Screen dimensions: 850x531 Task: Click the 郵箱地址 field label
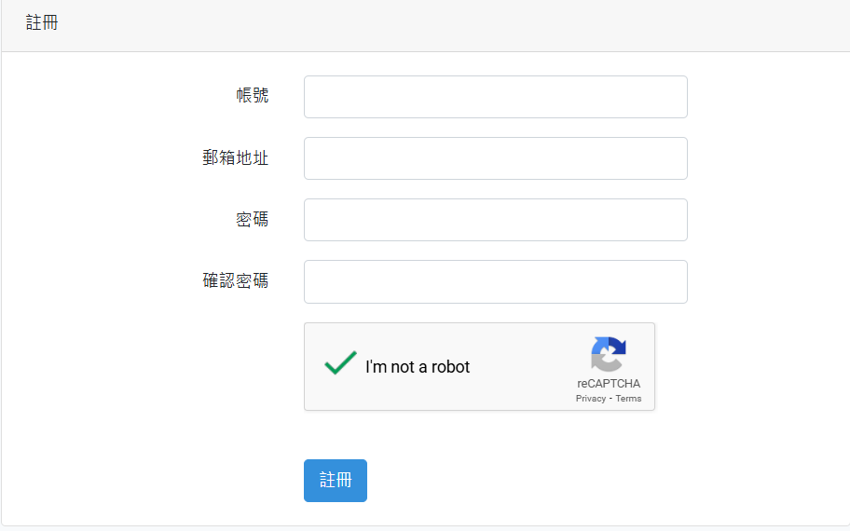(x=235, y=157)
